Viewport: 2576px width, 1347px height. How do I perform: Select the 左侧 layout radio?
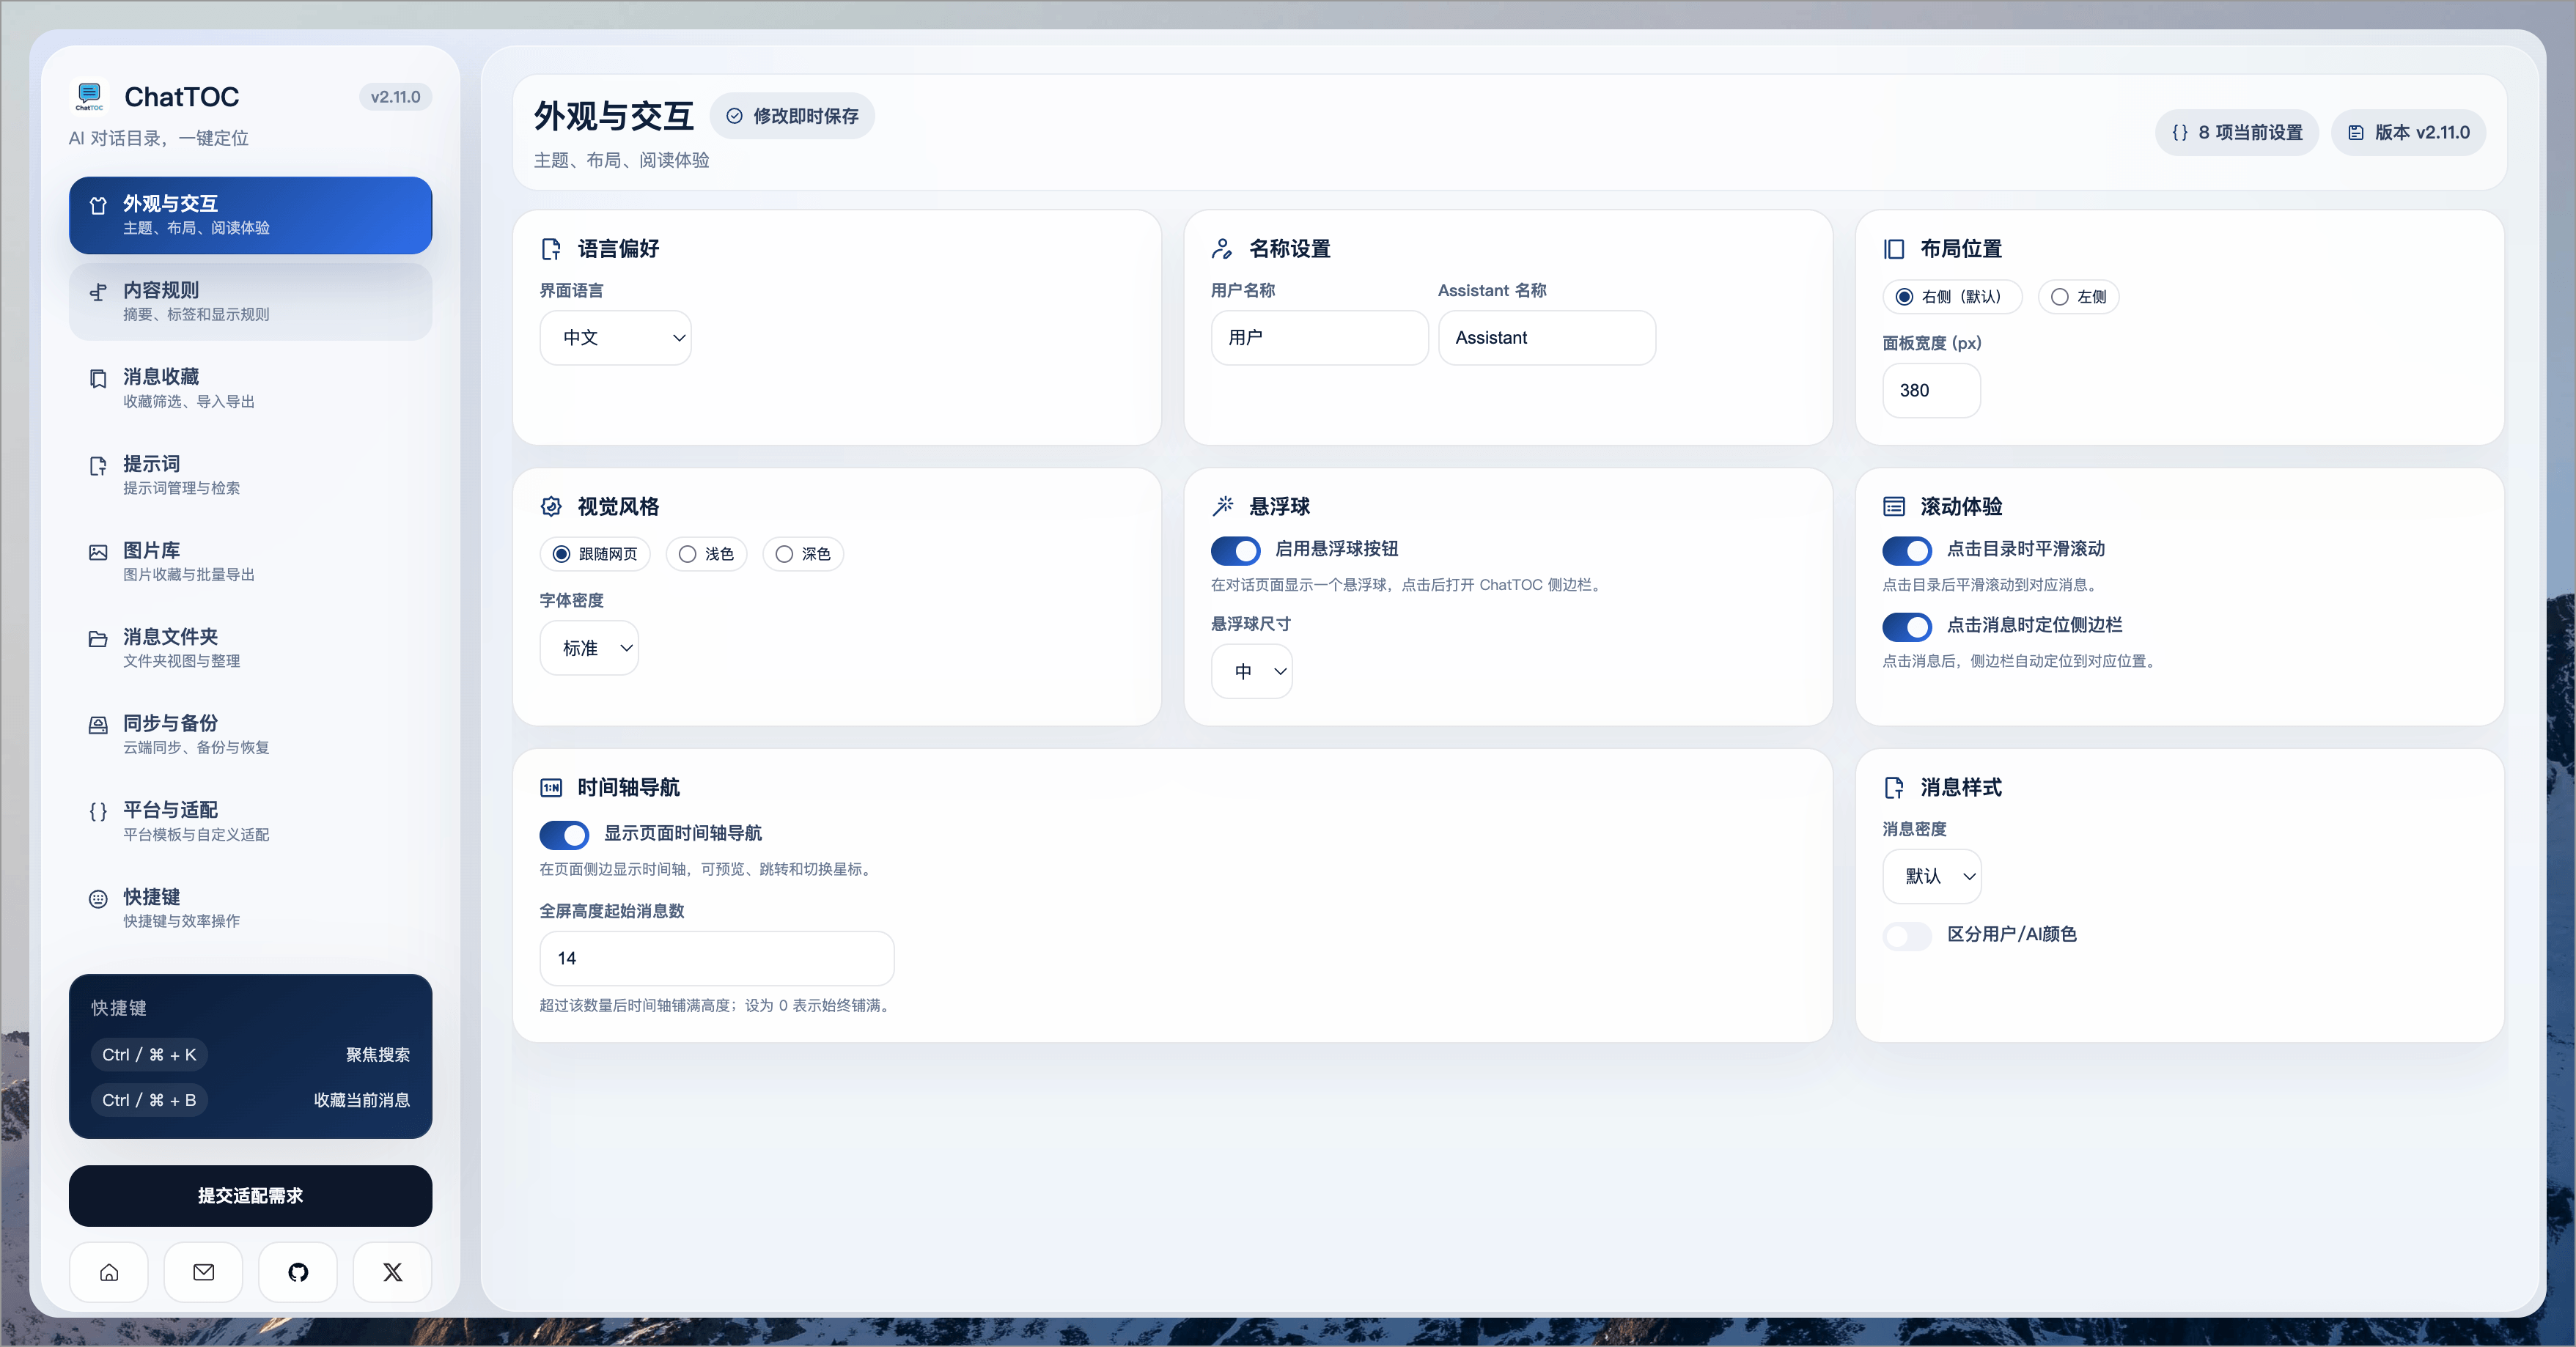[2060, 297]
